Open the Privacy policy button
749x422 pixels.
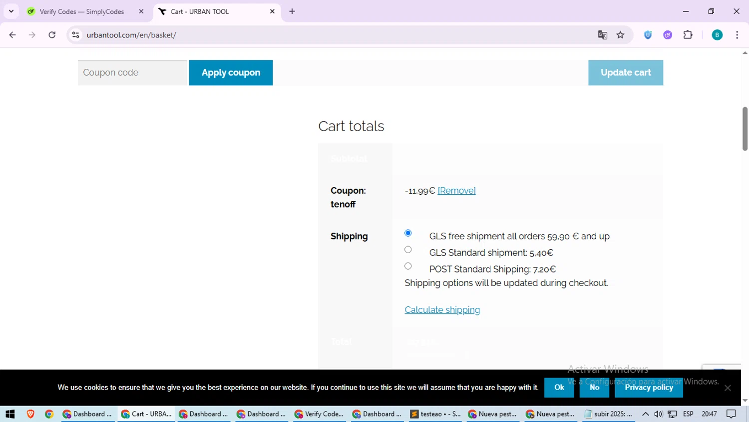click(649, 388)
